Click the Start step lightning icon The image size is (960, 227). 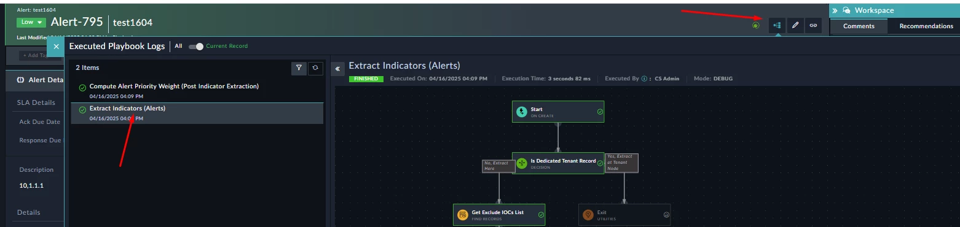522,112
